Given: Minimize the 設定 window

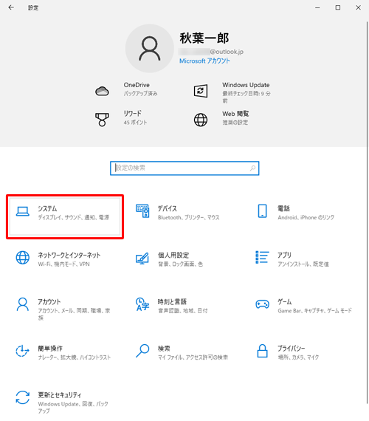Looking at the screenshot, I should [317, 7].
